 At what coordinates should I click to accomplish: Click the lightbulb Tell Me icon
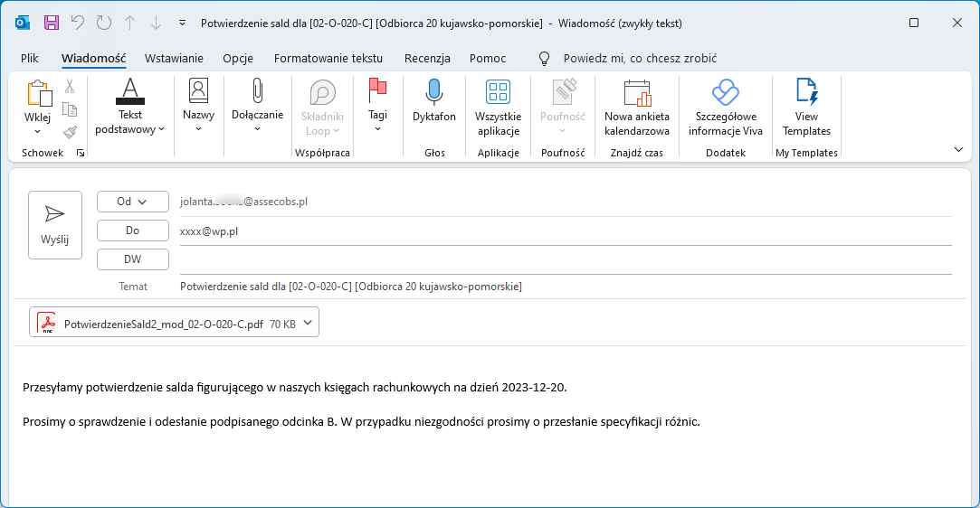tap(545, 59)
